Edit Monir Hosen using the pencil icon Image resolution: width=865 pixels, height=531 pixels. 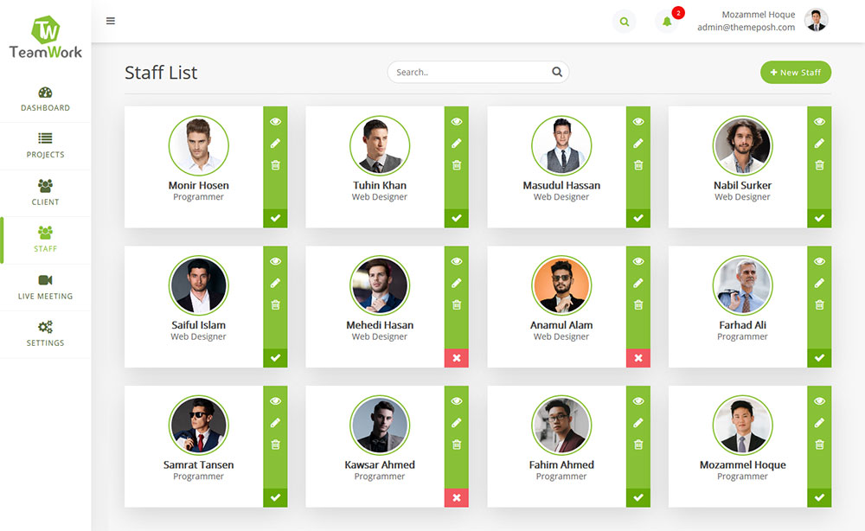(275, 143)
